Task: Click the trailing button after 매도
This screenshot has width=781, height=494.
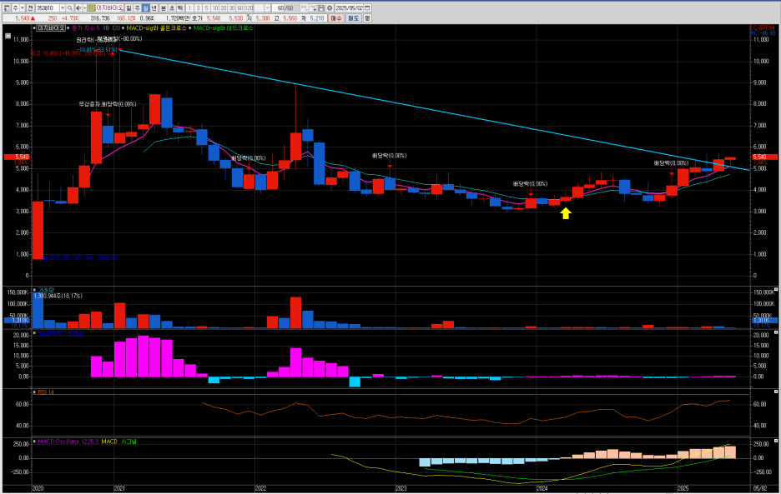Action: coord(367,17)
